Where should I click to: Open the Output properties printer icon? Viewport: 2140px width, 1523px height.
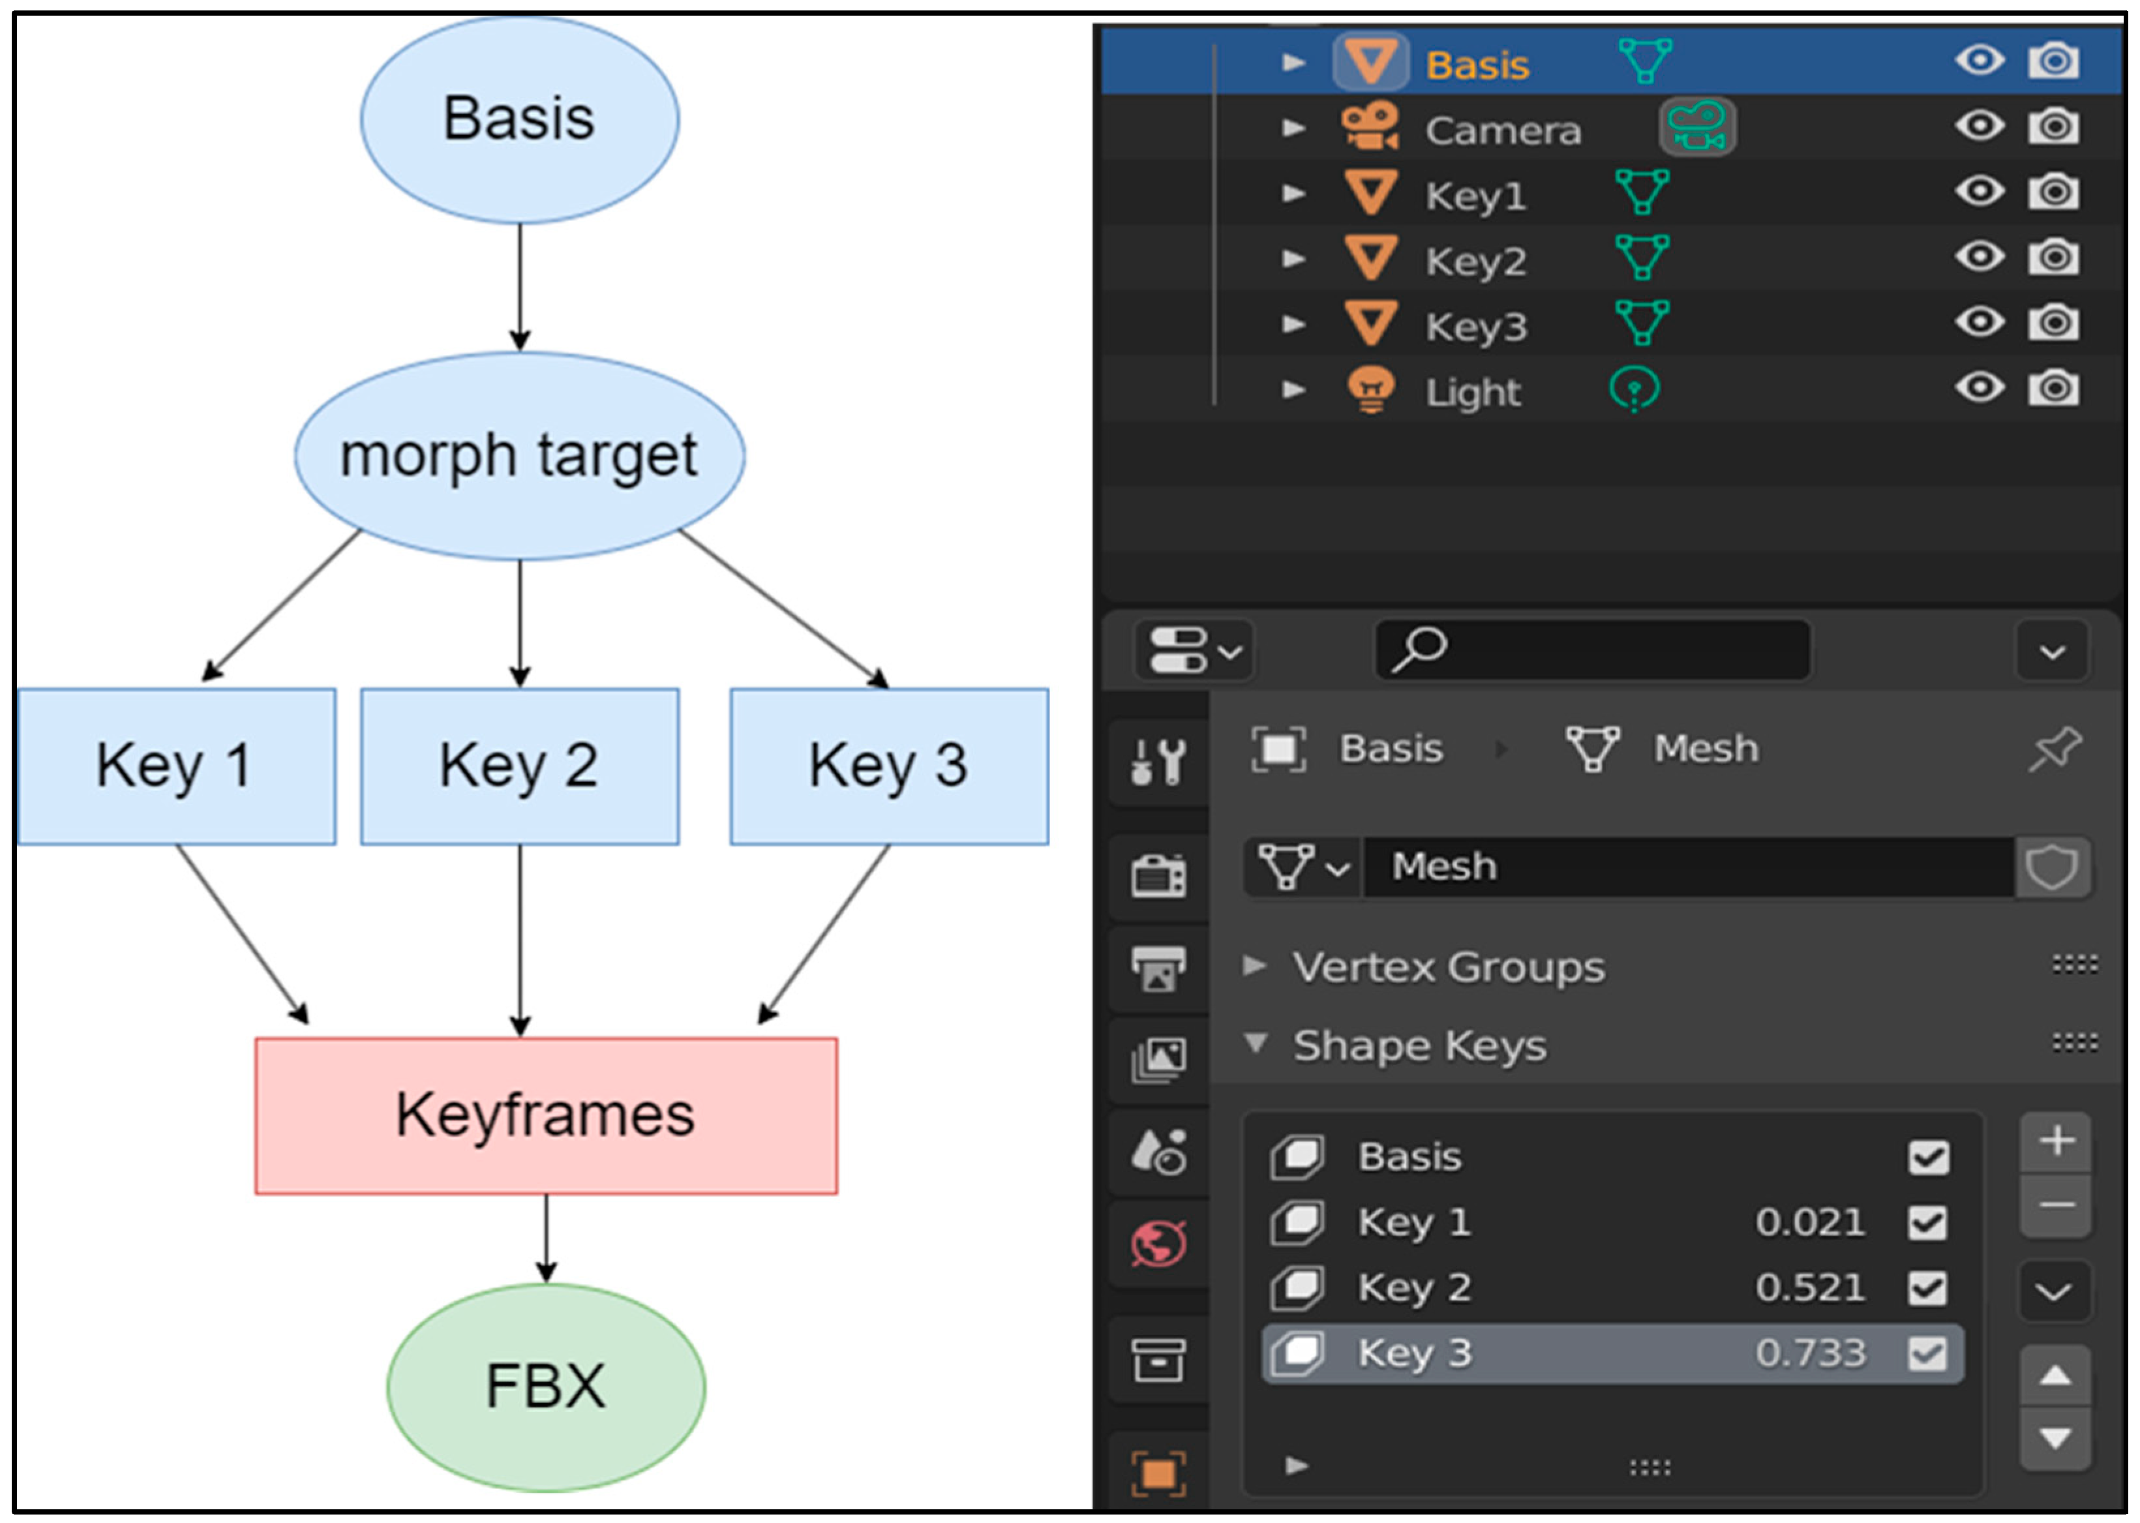1158,969
